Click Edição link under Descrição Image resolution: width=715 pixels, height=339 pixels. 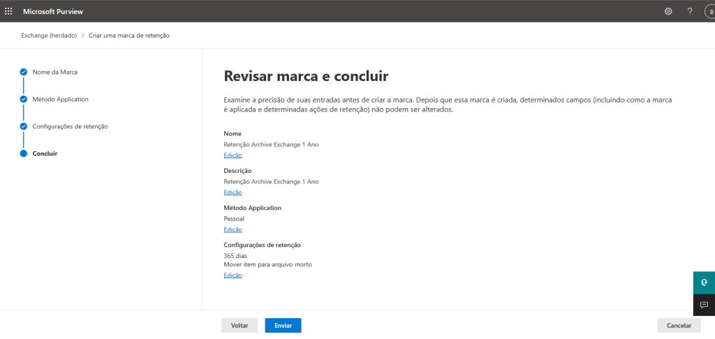click(233, 193)
